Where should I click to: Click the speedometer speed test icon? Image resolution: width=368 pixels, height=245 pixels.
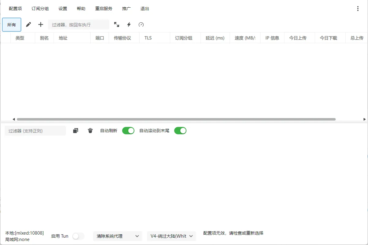pyautogui.click(x=141, y=24)
